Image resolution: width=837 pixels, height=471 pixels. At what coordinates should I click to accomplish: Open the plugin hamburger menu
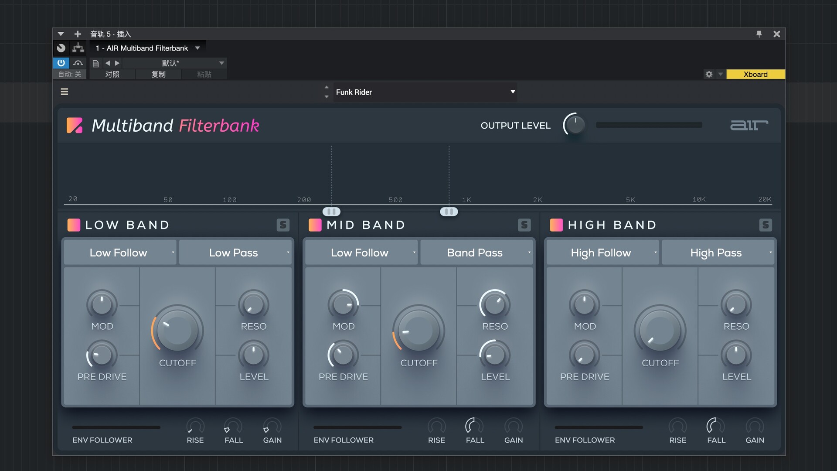tap(64, 92)
